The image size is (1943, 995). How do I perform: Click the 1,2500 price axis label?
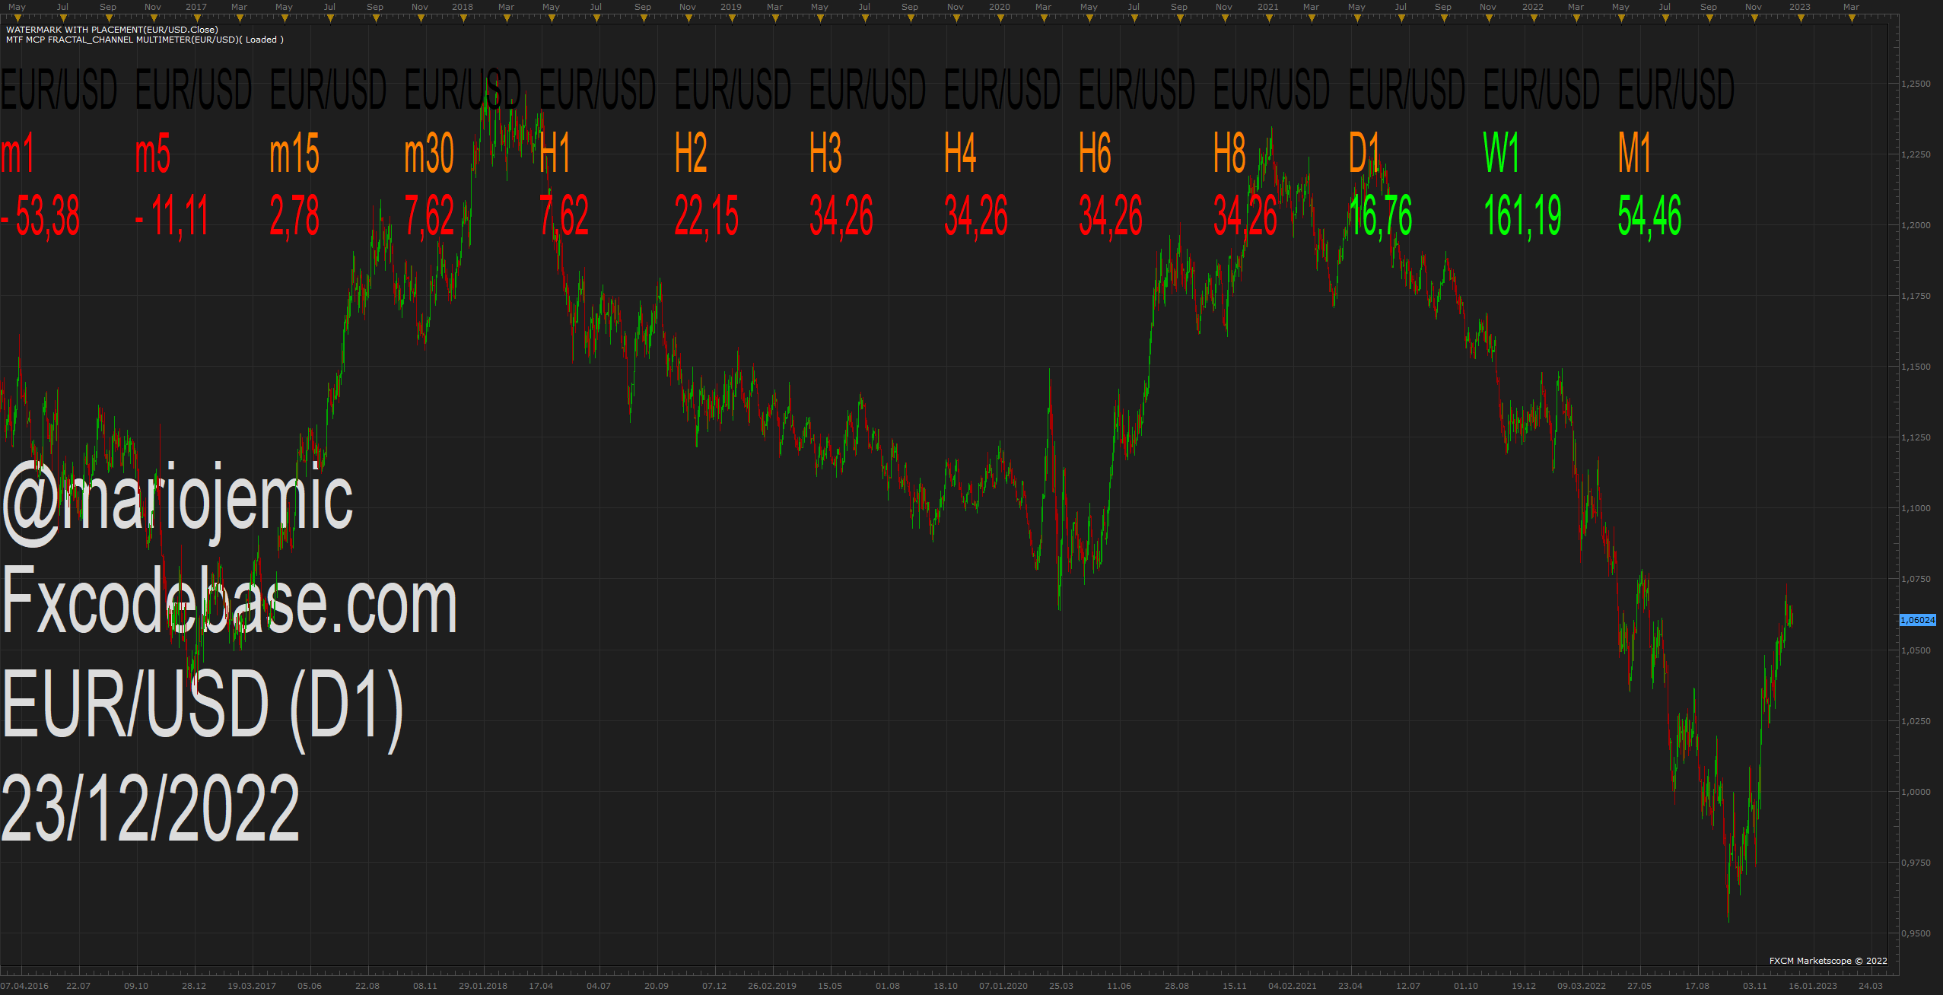1916,84
